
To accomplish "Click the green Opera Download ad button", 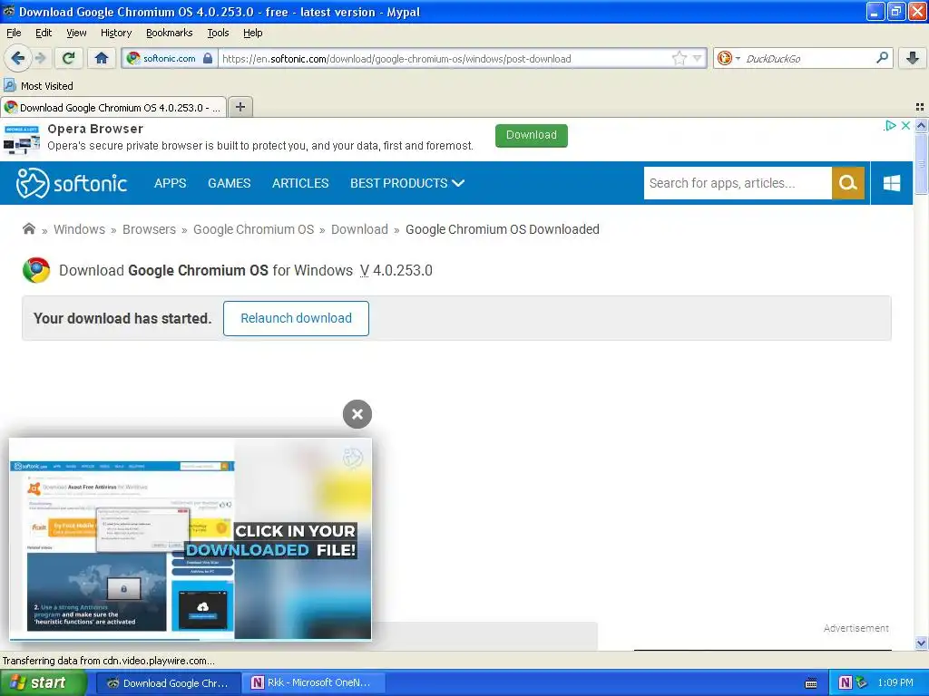I will tap(532, 136).
